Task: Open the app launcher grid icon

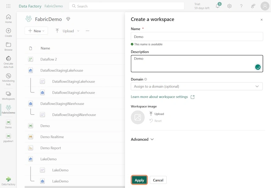Action: point(8,6)
